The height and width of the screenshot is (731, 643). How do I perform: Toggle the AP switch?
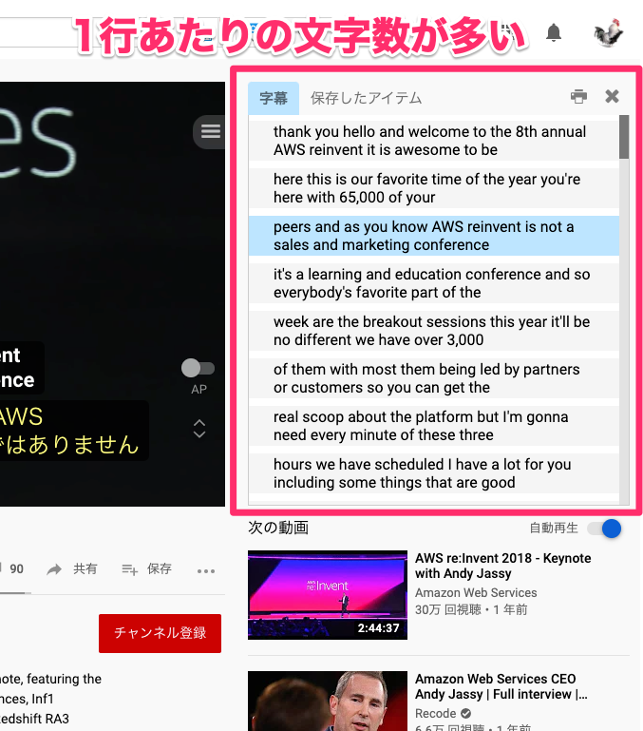click(x=198, y=368)
